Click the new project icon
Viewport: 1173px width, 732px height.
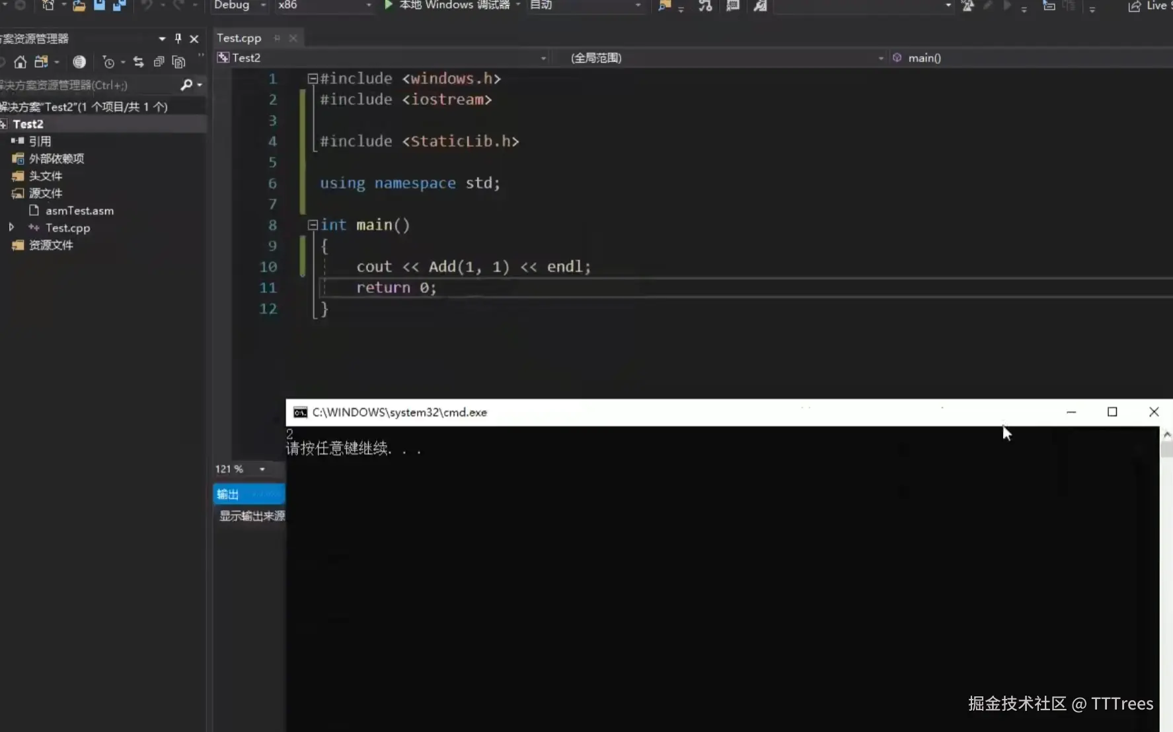(x=48, y=5)
